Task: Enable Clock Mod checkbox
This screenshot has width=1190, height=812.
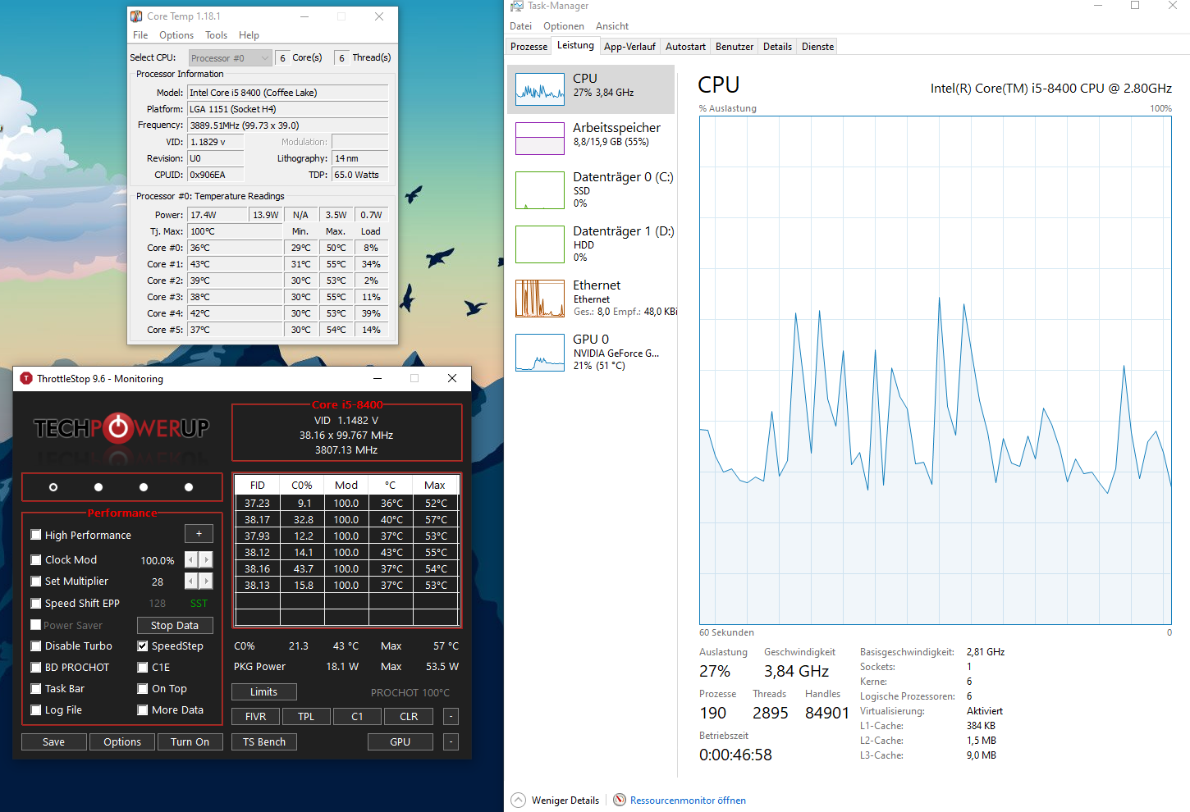Action: coord(36,559)
